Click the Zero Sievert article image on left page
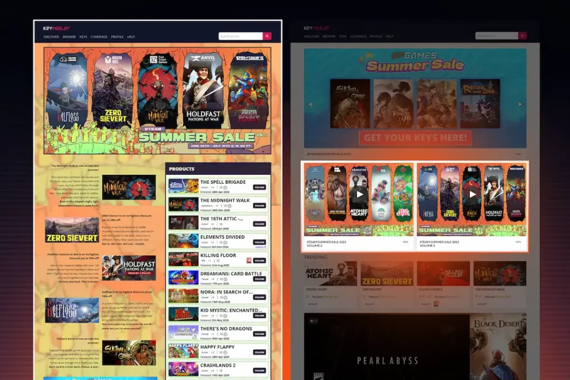The width and height of the screenshot is (570, 380). [72, 230]
